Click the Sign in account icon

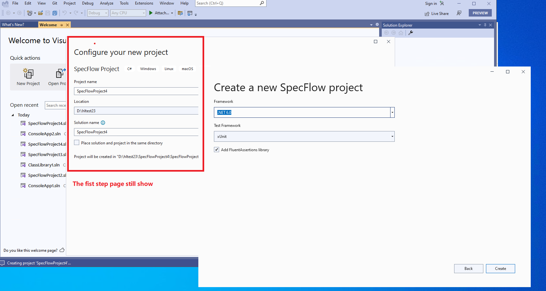(x=442, y=3)
